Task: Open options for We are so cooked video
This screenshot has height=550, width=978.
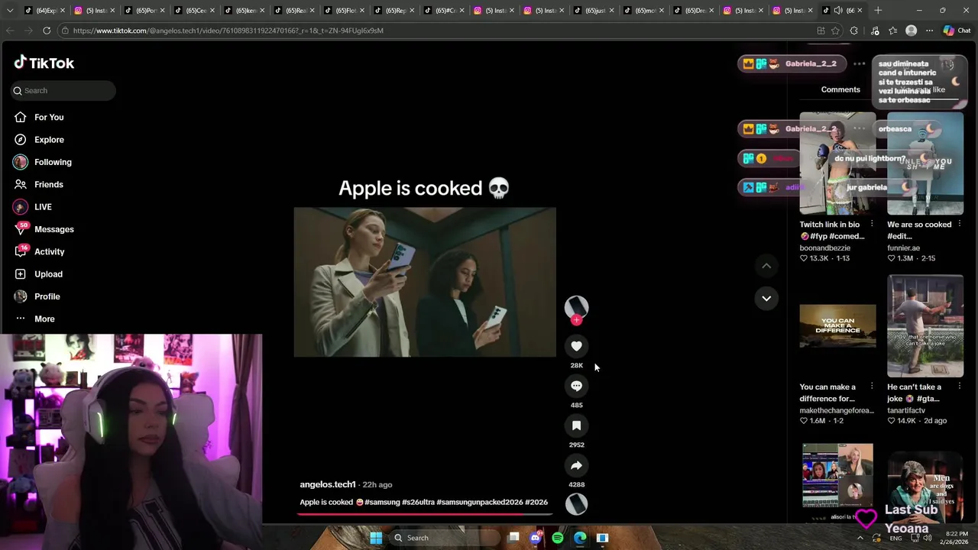Action: (x=960, y=225)
